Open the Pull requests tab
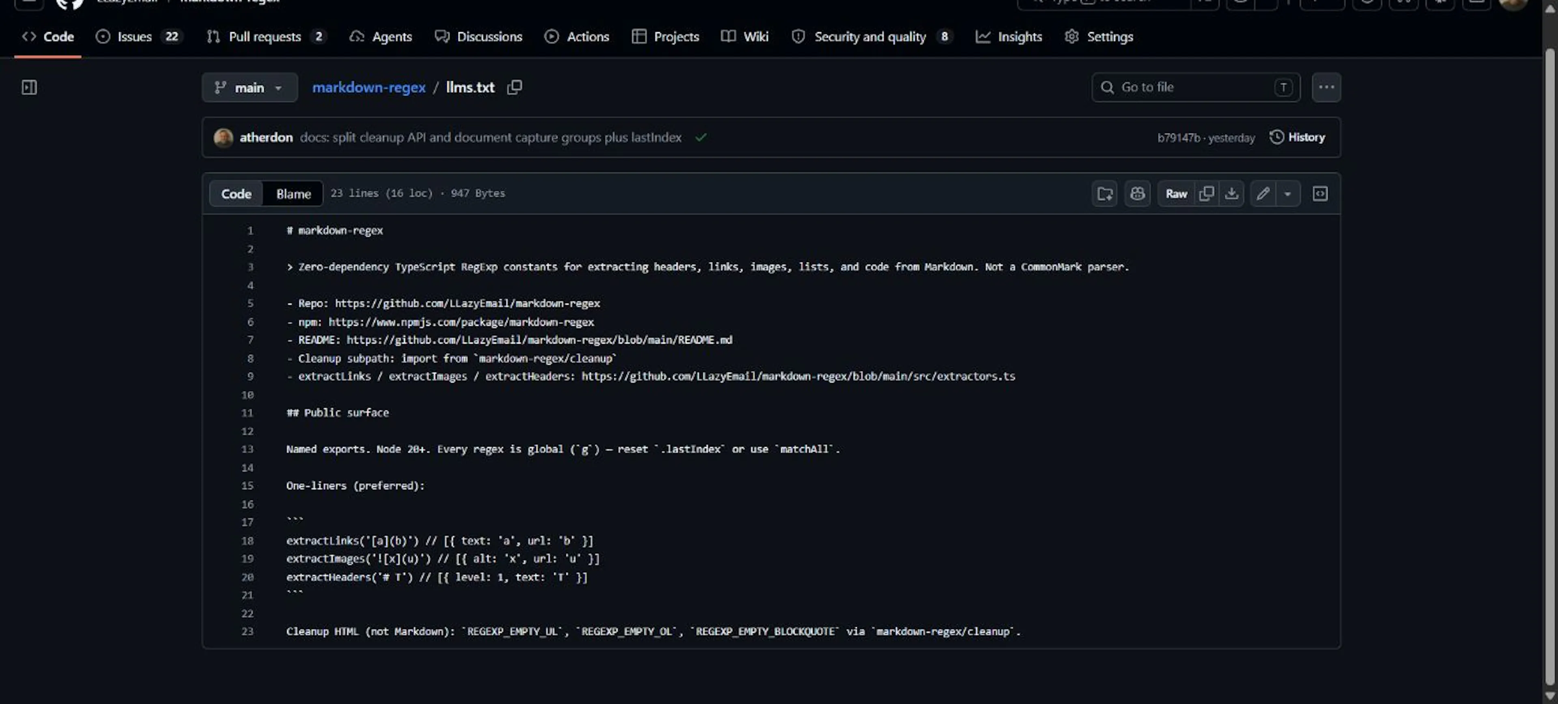 [x=266, y=37]
